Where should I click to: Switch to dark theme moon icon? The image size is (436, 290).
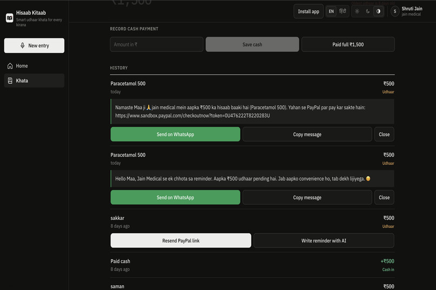click(368, 11)
